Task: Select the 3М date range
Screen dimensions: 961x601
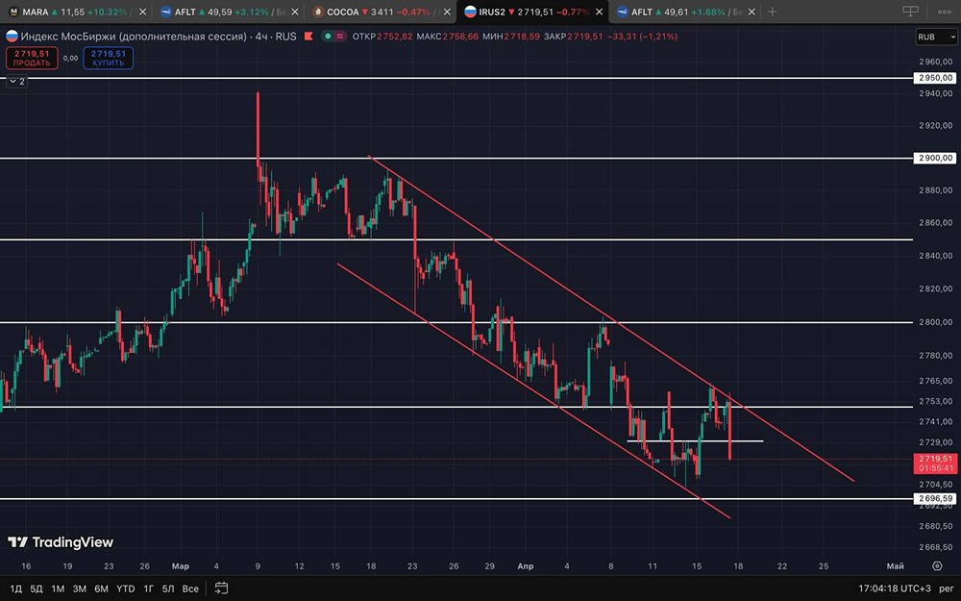Action: 80,588
